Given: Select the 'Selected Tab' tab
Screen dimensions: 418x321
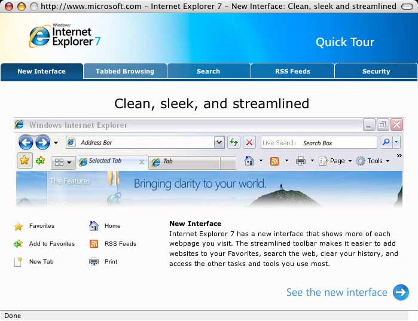Looking at the screenshot, I should 112,161.
